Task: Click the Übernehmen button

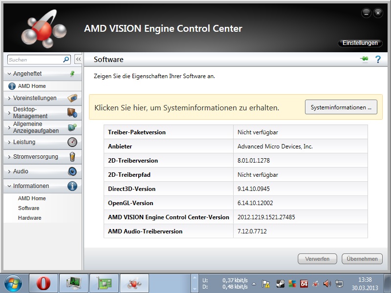Action: pos(362,259)
